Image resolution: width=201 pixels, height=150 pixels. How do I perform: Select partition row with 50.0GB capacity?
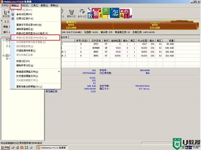pos(118,44)
